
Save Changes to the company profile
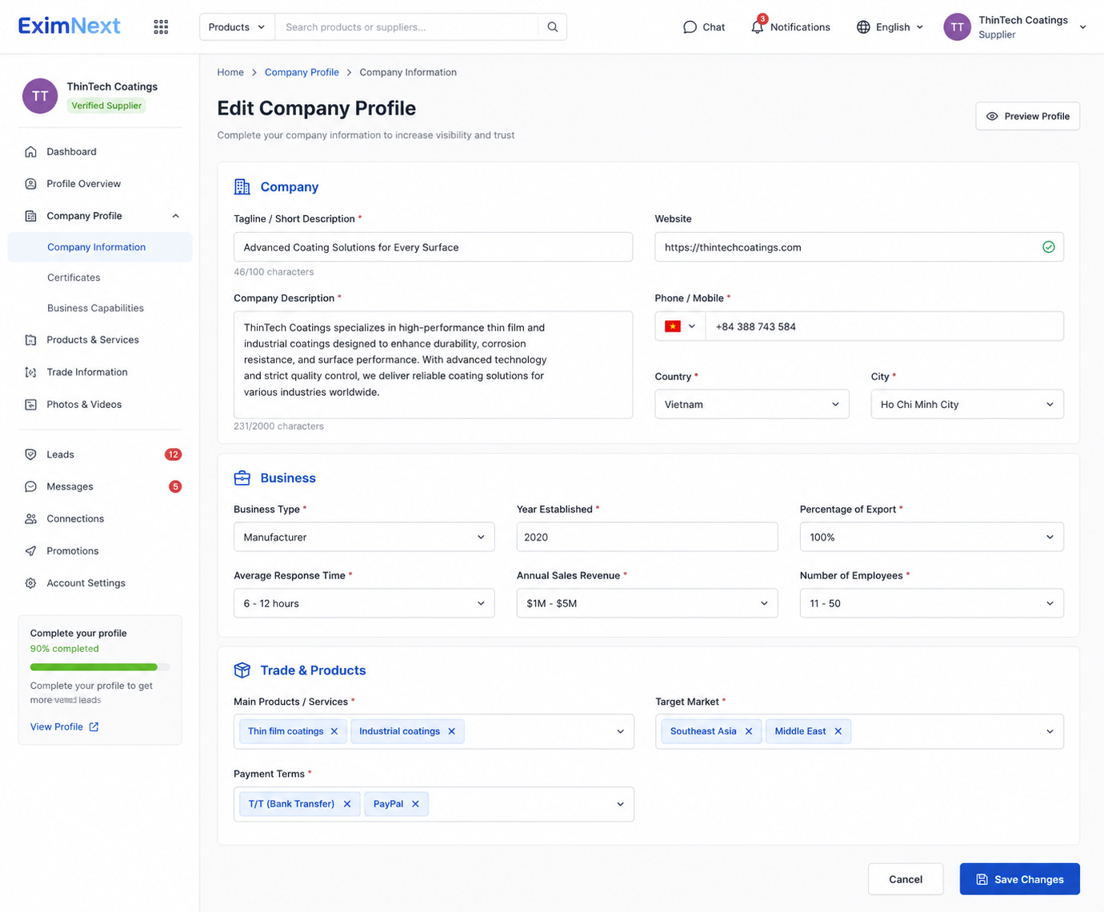coord(1020,879)
